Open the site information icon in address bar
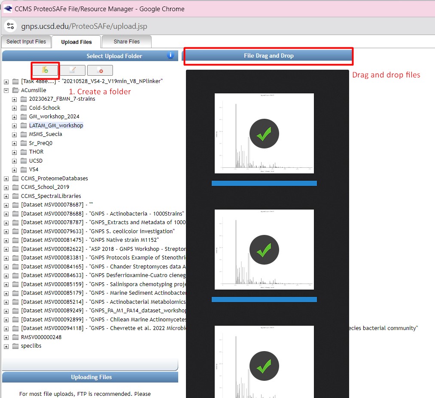Screen dimensions: 435x398 tap(10, 26)
